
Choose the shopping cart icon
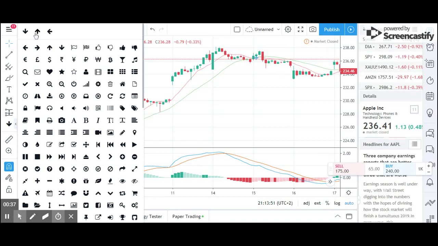click(134, 193)
